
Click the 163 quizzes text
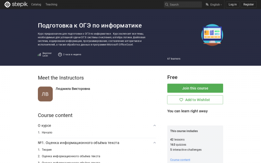pyautogui.click(x=178, y=145)
